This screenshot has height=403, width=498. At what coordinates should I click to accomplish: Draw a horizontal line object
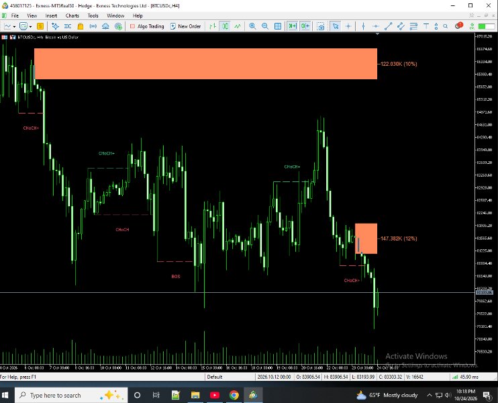click(x=376, y=26)
